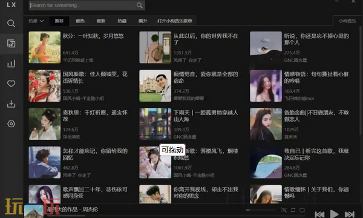Image resolution: width=363 pixels, height=218 pixels.
Task: Click the magnifier icon in search box
Action: (x=140, y=5)
